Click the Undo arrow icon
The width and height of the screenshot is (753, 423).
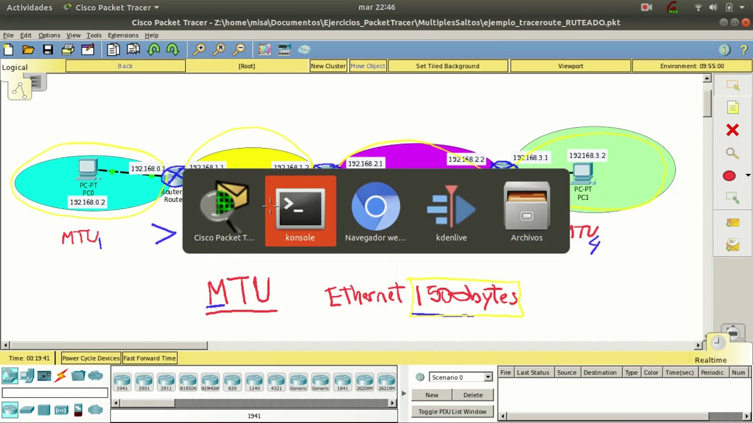[154, 50]
